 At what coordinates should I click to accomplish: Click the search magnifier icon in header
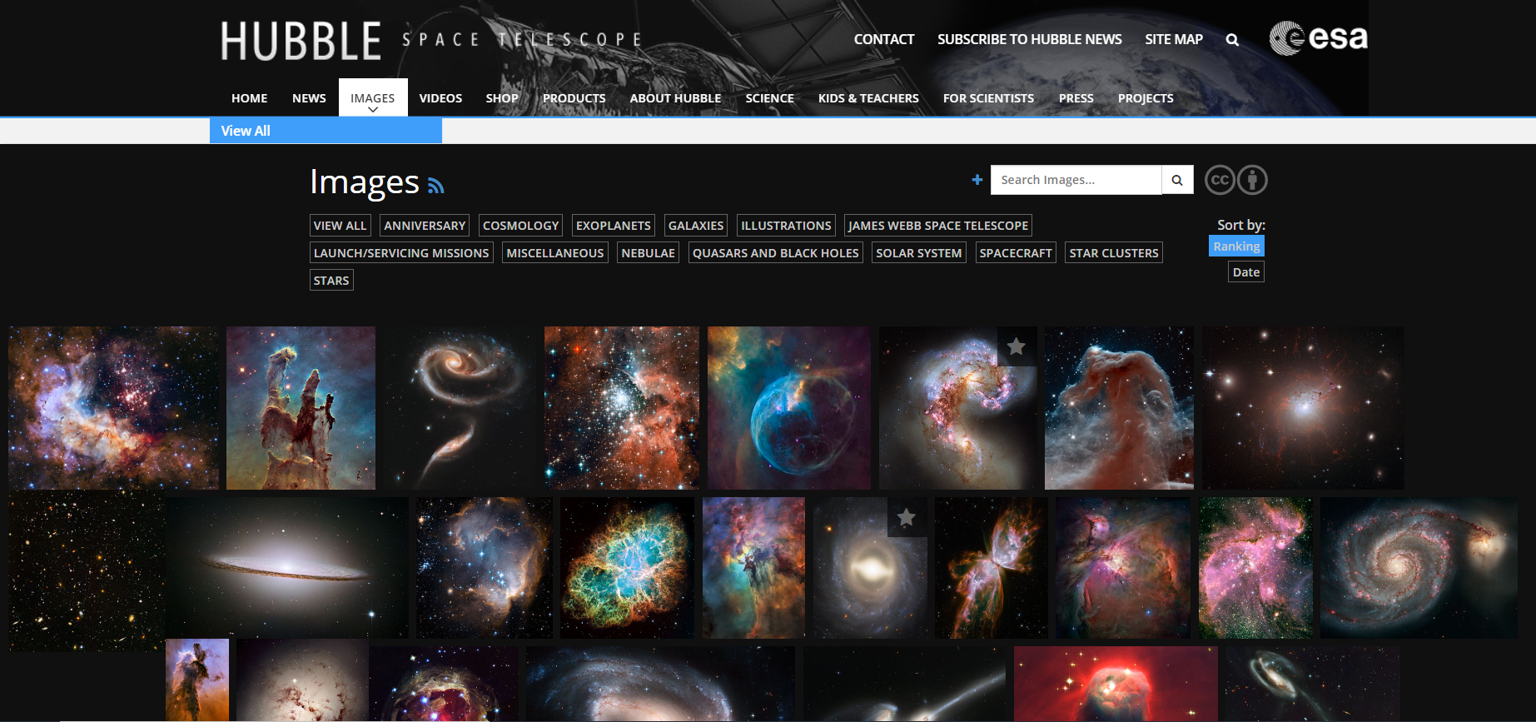click(x=1232, y=39)
